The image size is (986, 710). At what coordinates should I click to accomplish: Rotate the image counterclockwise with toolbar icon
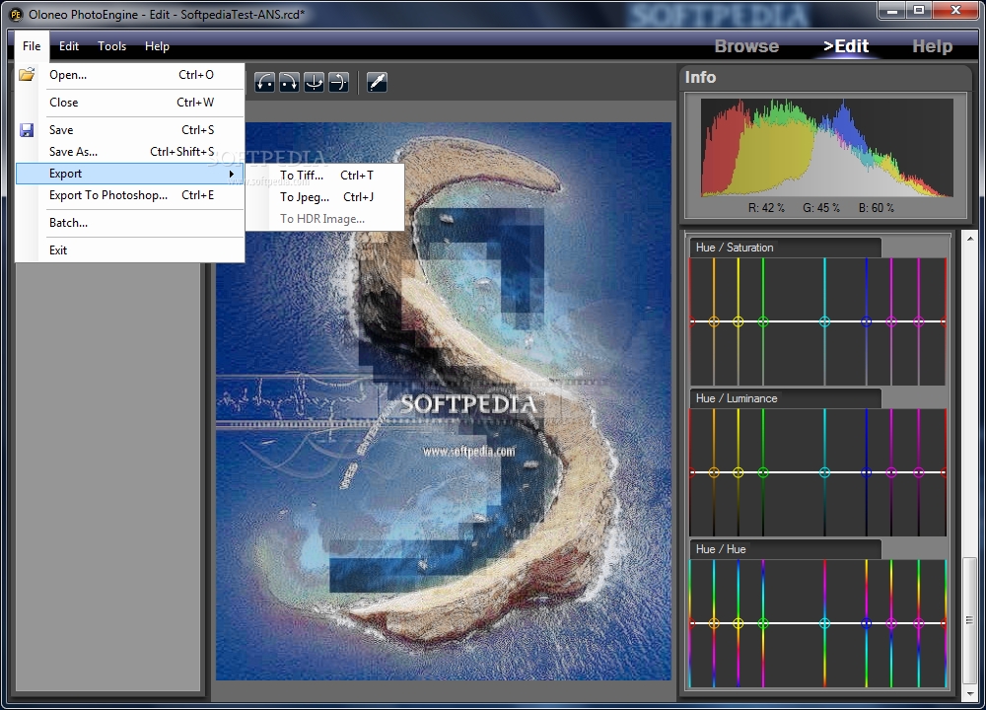point(264,82)
